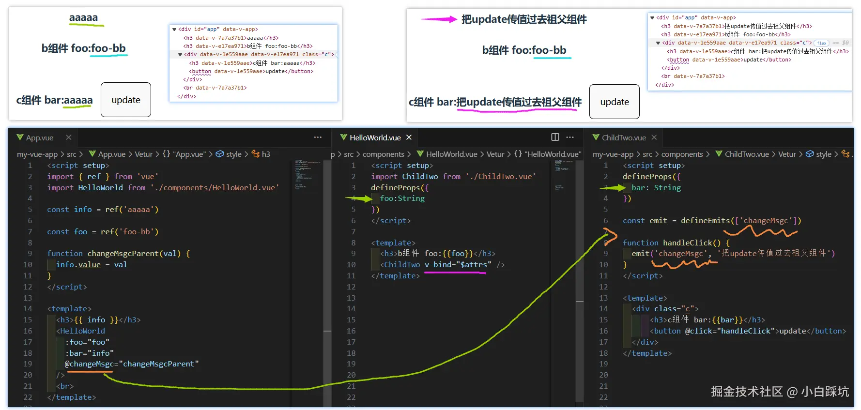Image resolution: width=861 pixels, height=410 pixels.
Task: Select 'my-vue-app' breadcrumb in App.vue editor
Action: [37, 154]
